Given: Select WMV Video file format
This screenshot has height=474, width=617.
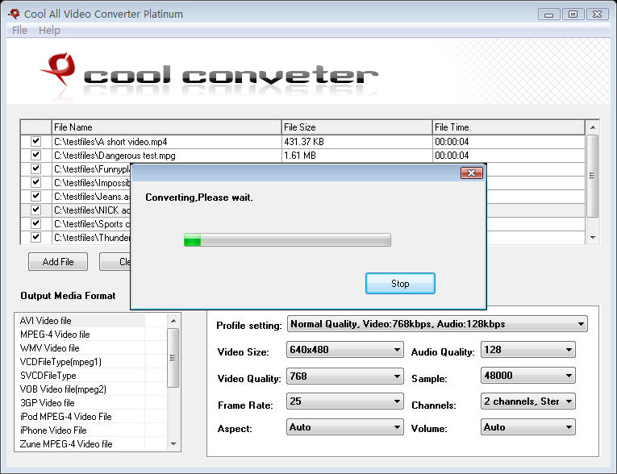Looking at the screenshot, I should pyautogui.click(x=90, y=348).
